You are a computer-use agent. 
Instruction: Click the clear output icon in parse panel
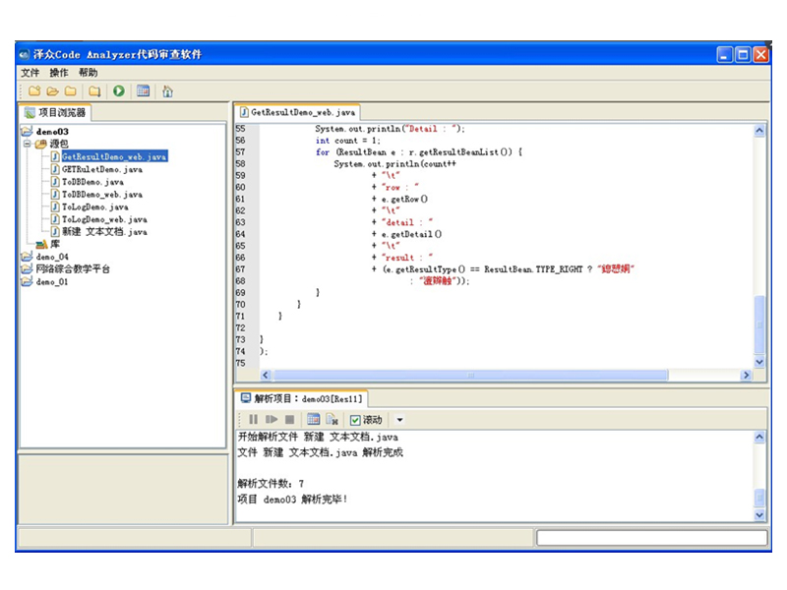(333, 420)
